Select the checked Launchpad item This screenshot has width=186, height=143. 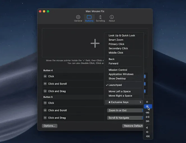pos(124,85)
